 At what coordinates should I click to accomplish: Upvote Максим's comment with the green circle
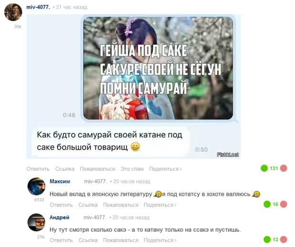[267, 204]
